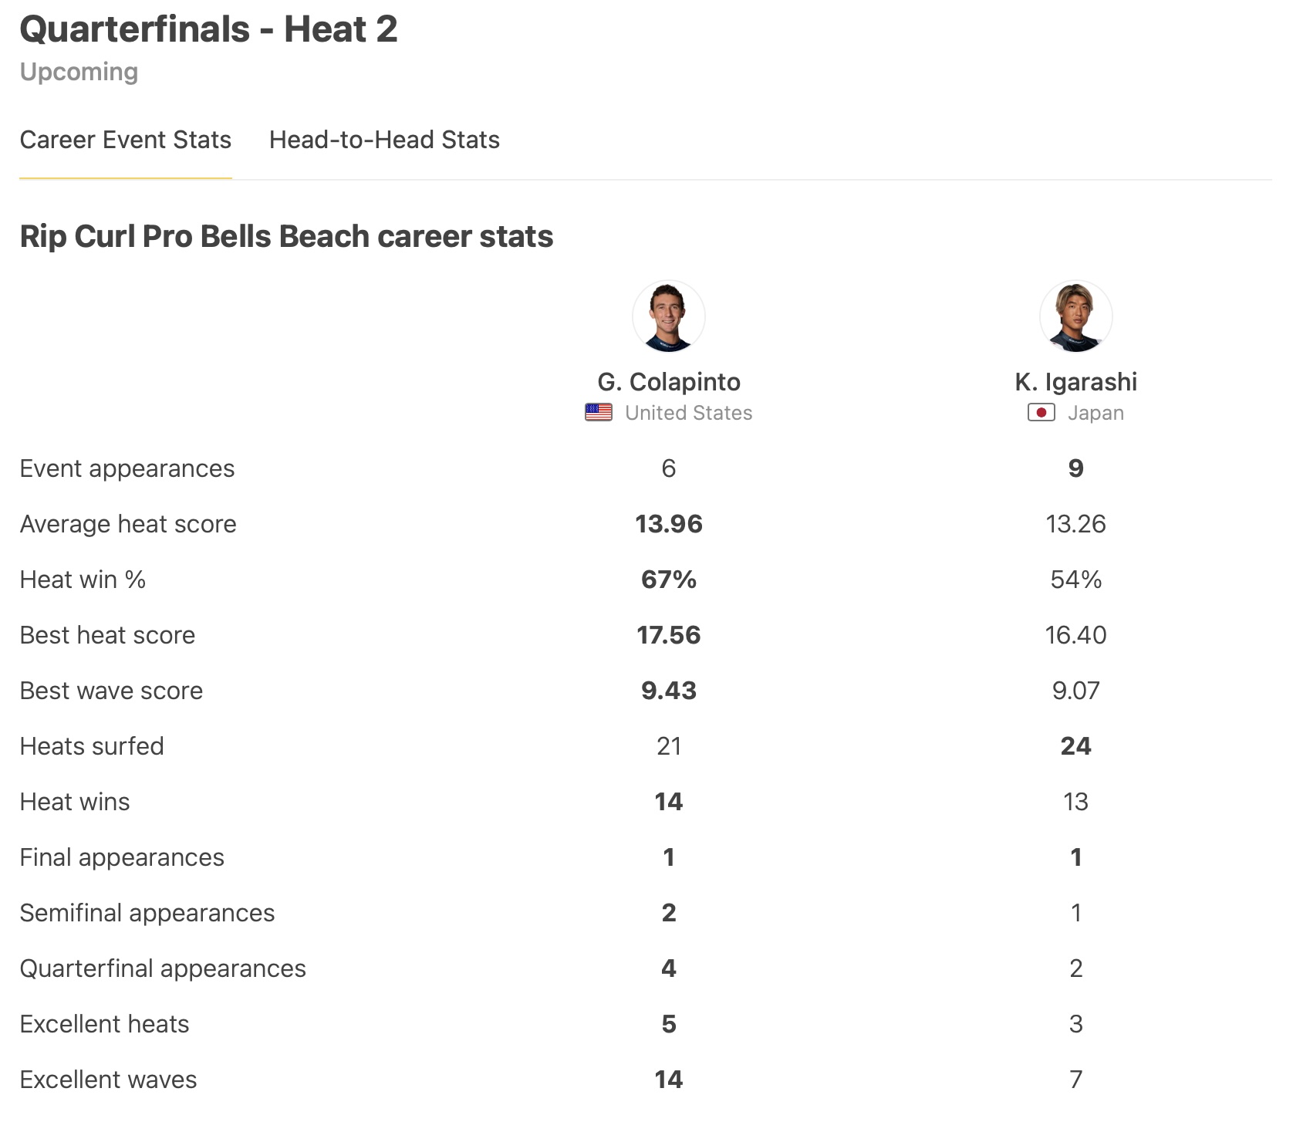Select Igarashi's 24 heats surfed value

pos(1075,746)
